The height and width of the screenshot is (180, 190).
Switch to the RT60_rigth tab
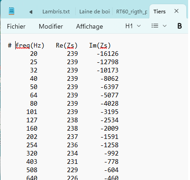tap(131, 12)
